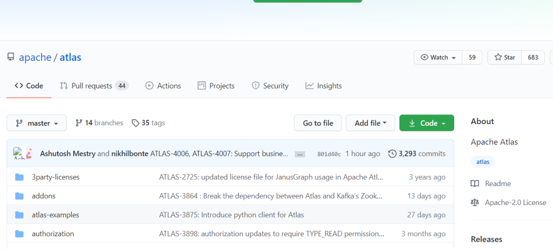This screenshot has width=553, height=249.
Task: Click the license scales icon
Action: [x=475, y=202]
